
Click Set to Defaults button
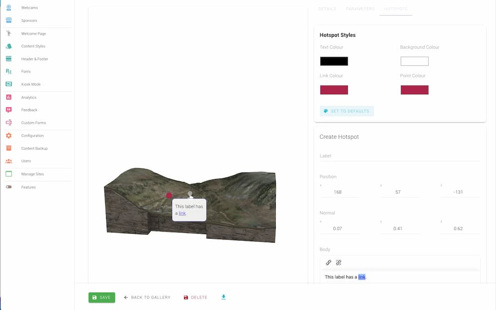click(x=346, y=111)
